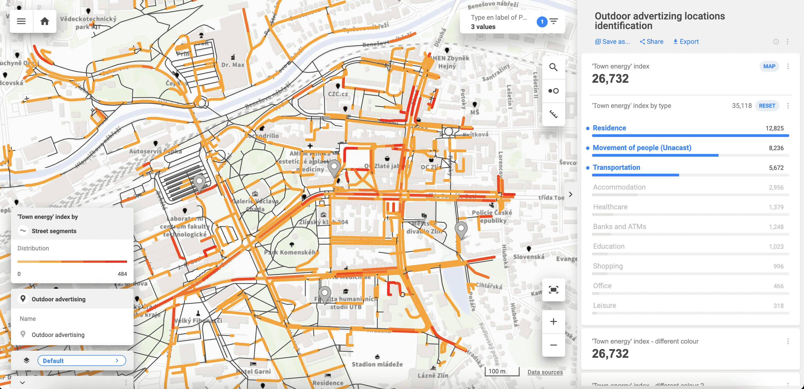Toggle the Movement of people (Unacast) series

click(642, 148)
